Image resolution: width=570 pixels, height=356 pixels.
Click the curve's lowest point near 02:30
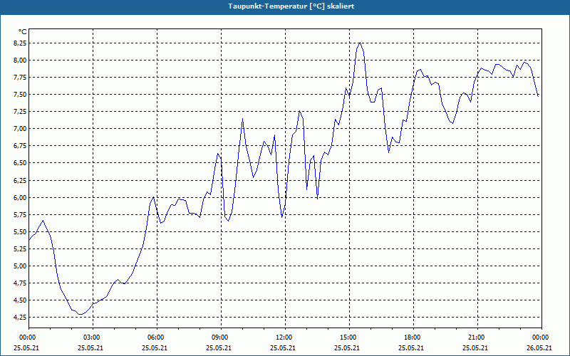[x=81, y=314]
